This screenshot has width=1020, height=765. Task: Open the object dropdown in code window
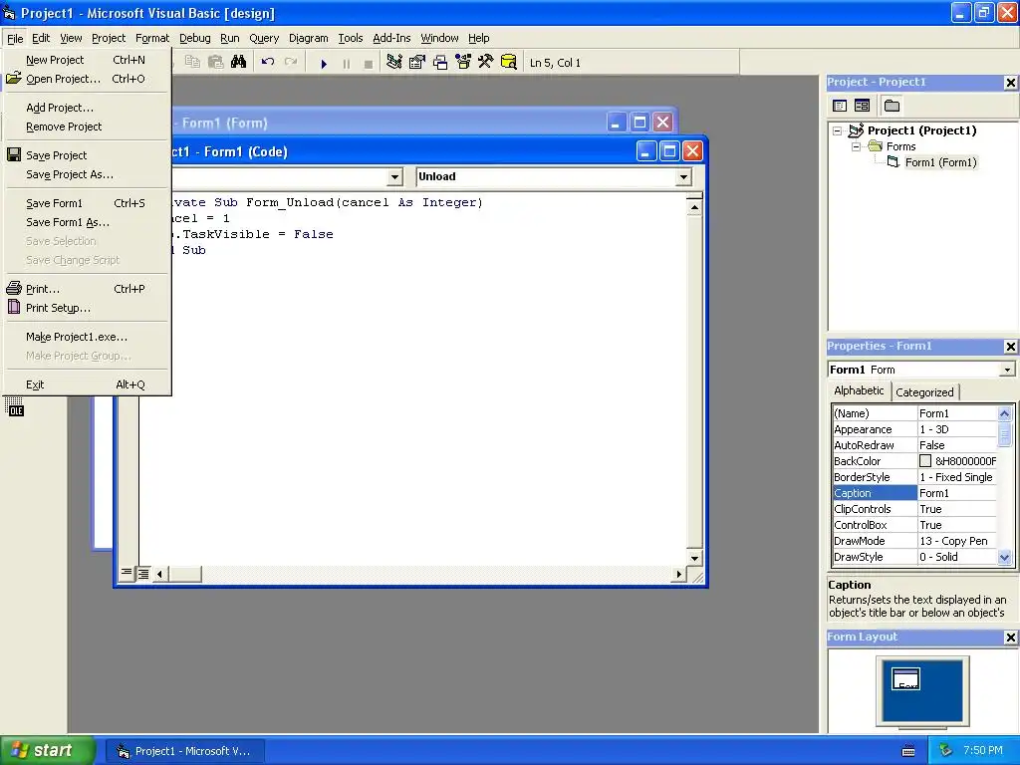tap(394, 177)
